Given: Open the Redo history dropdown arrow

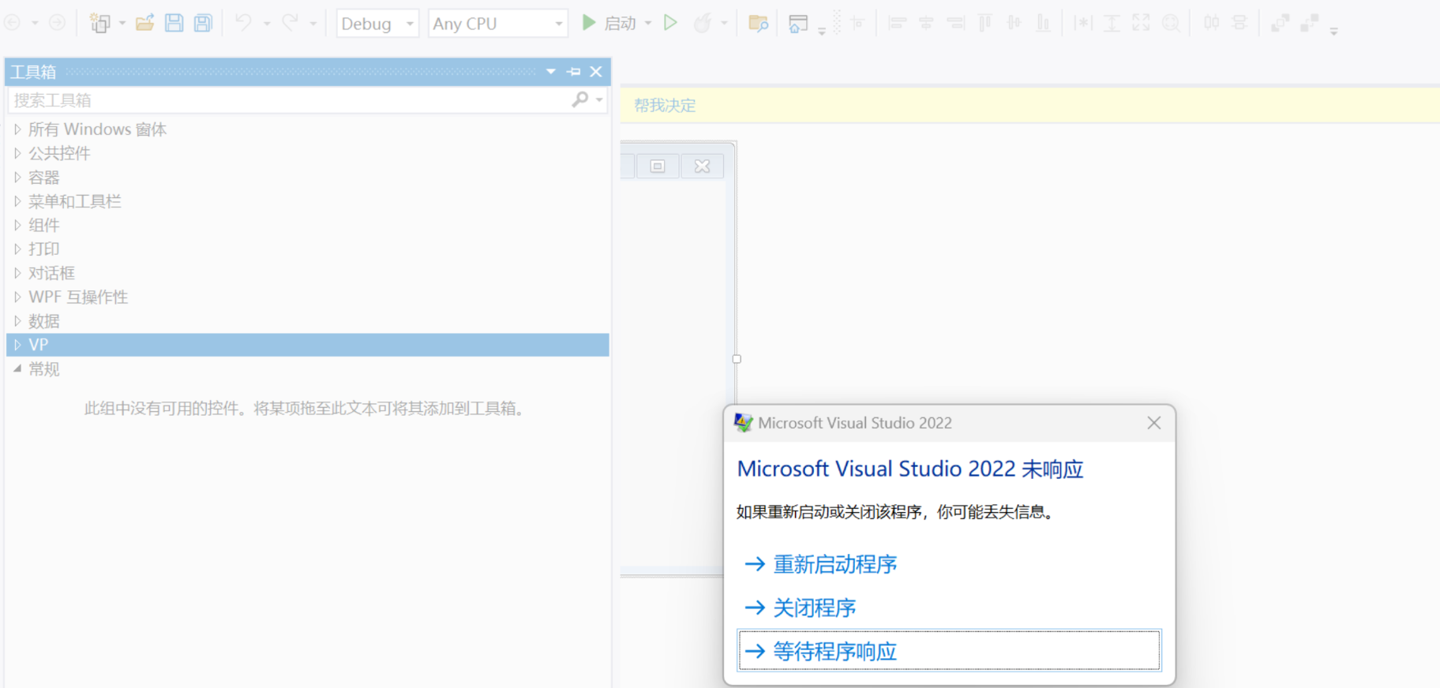Looking at the screenshot, I should [313, 24].
